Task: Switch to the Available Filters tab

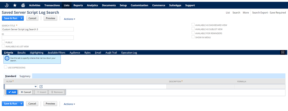Action: [x=57, y=53]
